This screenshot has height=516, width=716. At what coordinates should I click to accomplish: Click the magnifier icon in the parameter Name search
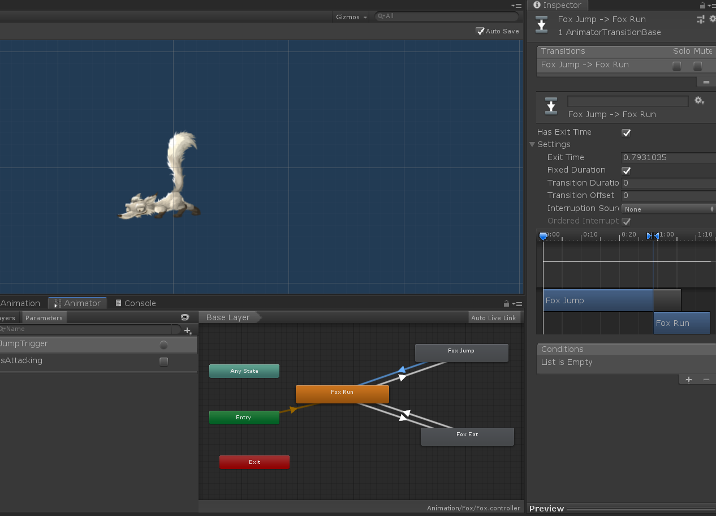pyautogui.click(x=3, y=329)
